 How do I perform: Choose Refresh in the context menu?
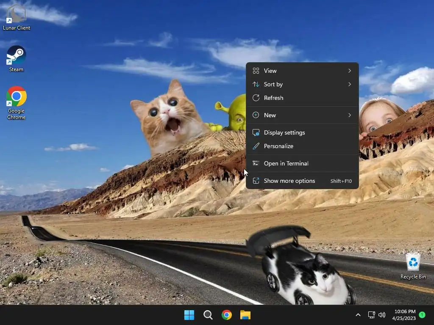coord(302,98)
